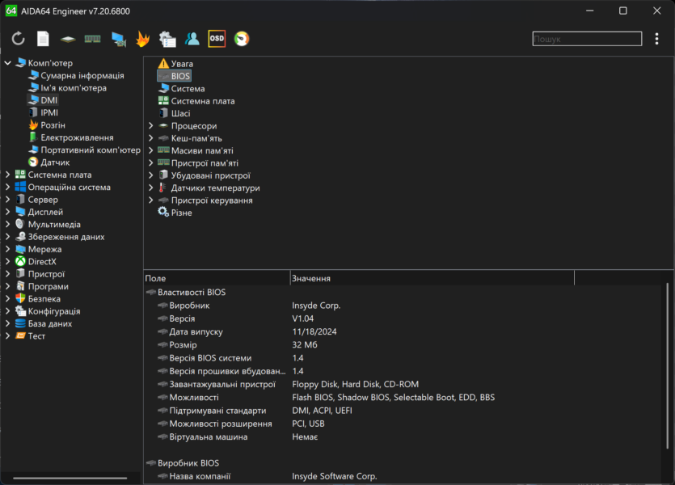Expand the Мережа node
This screenshot has height=485, width=675.
pos(8,249)
